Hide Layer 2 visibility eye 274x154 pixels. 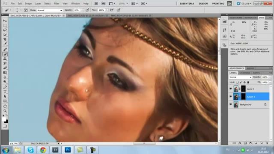(231, 89)
